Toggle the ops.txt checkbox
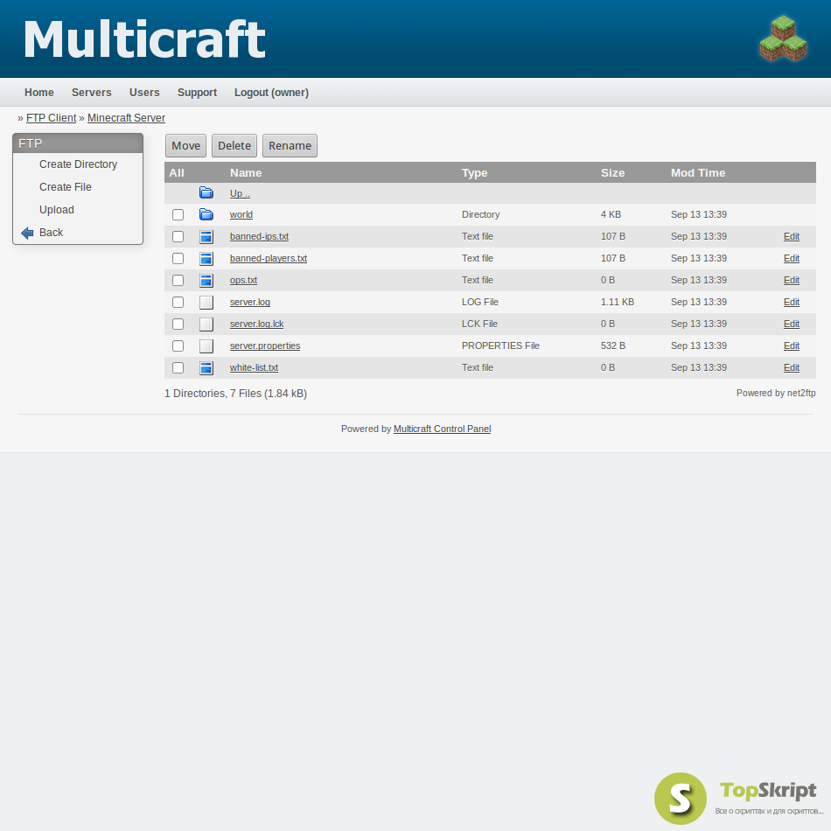 tap(178, 281)
